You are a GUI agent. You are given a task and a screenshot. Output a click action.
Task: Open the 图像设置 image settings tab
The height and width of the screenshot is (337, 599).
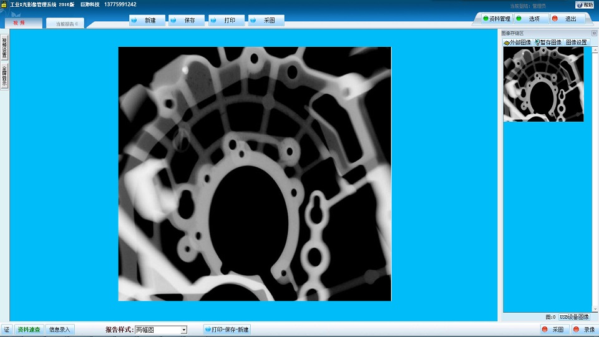click(577, 42)
